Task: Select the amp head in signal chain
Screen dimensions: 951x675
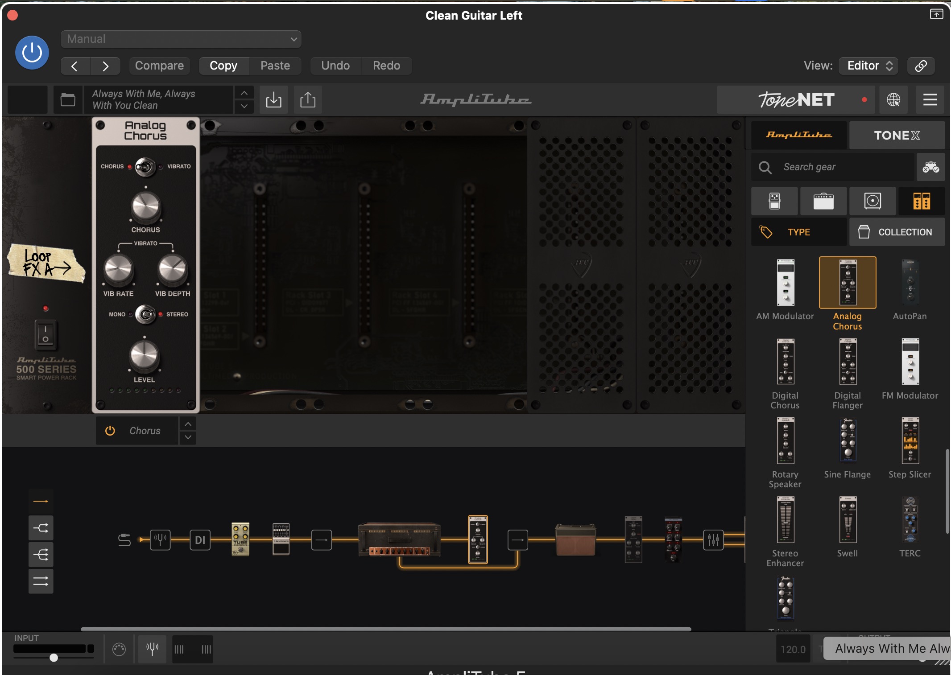Action: click(399, 540)
